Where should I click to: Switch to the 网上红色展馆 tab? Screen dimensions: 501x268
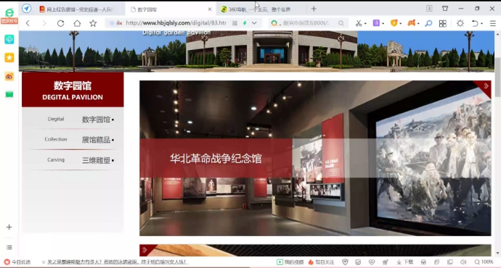point(80,9)
